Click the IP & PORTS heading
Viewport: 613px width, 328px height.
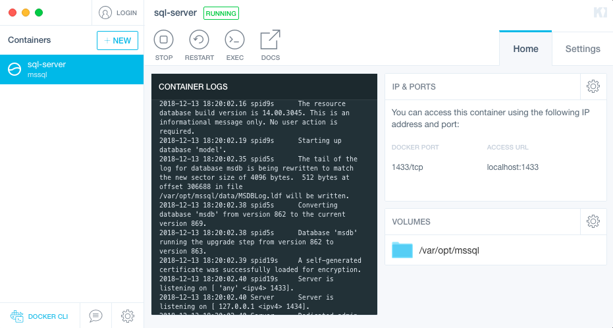[413, 87]
